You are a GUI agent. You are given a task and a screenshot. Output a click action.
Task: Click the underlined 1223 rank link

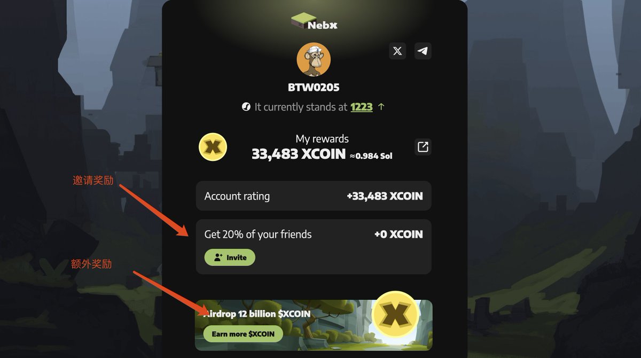point(362,107)
